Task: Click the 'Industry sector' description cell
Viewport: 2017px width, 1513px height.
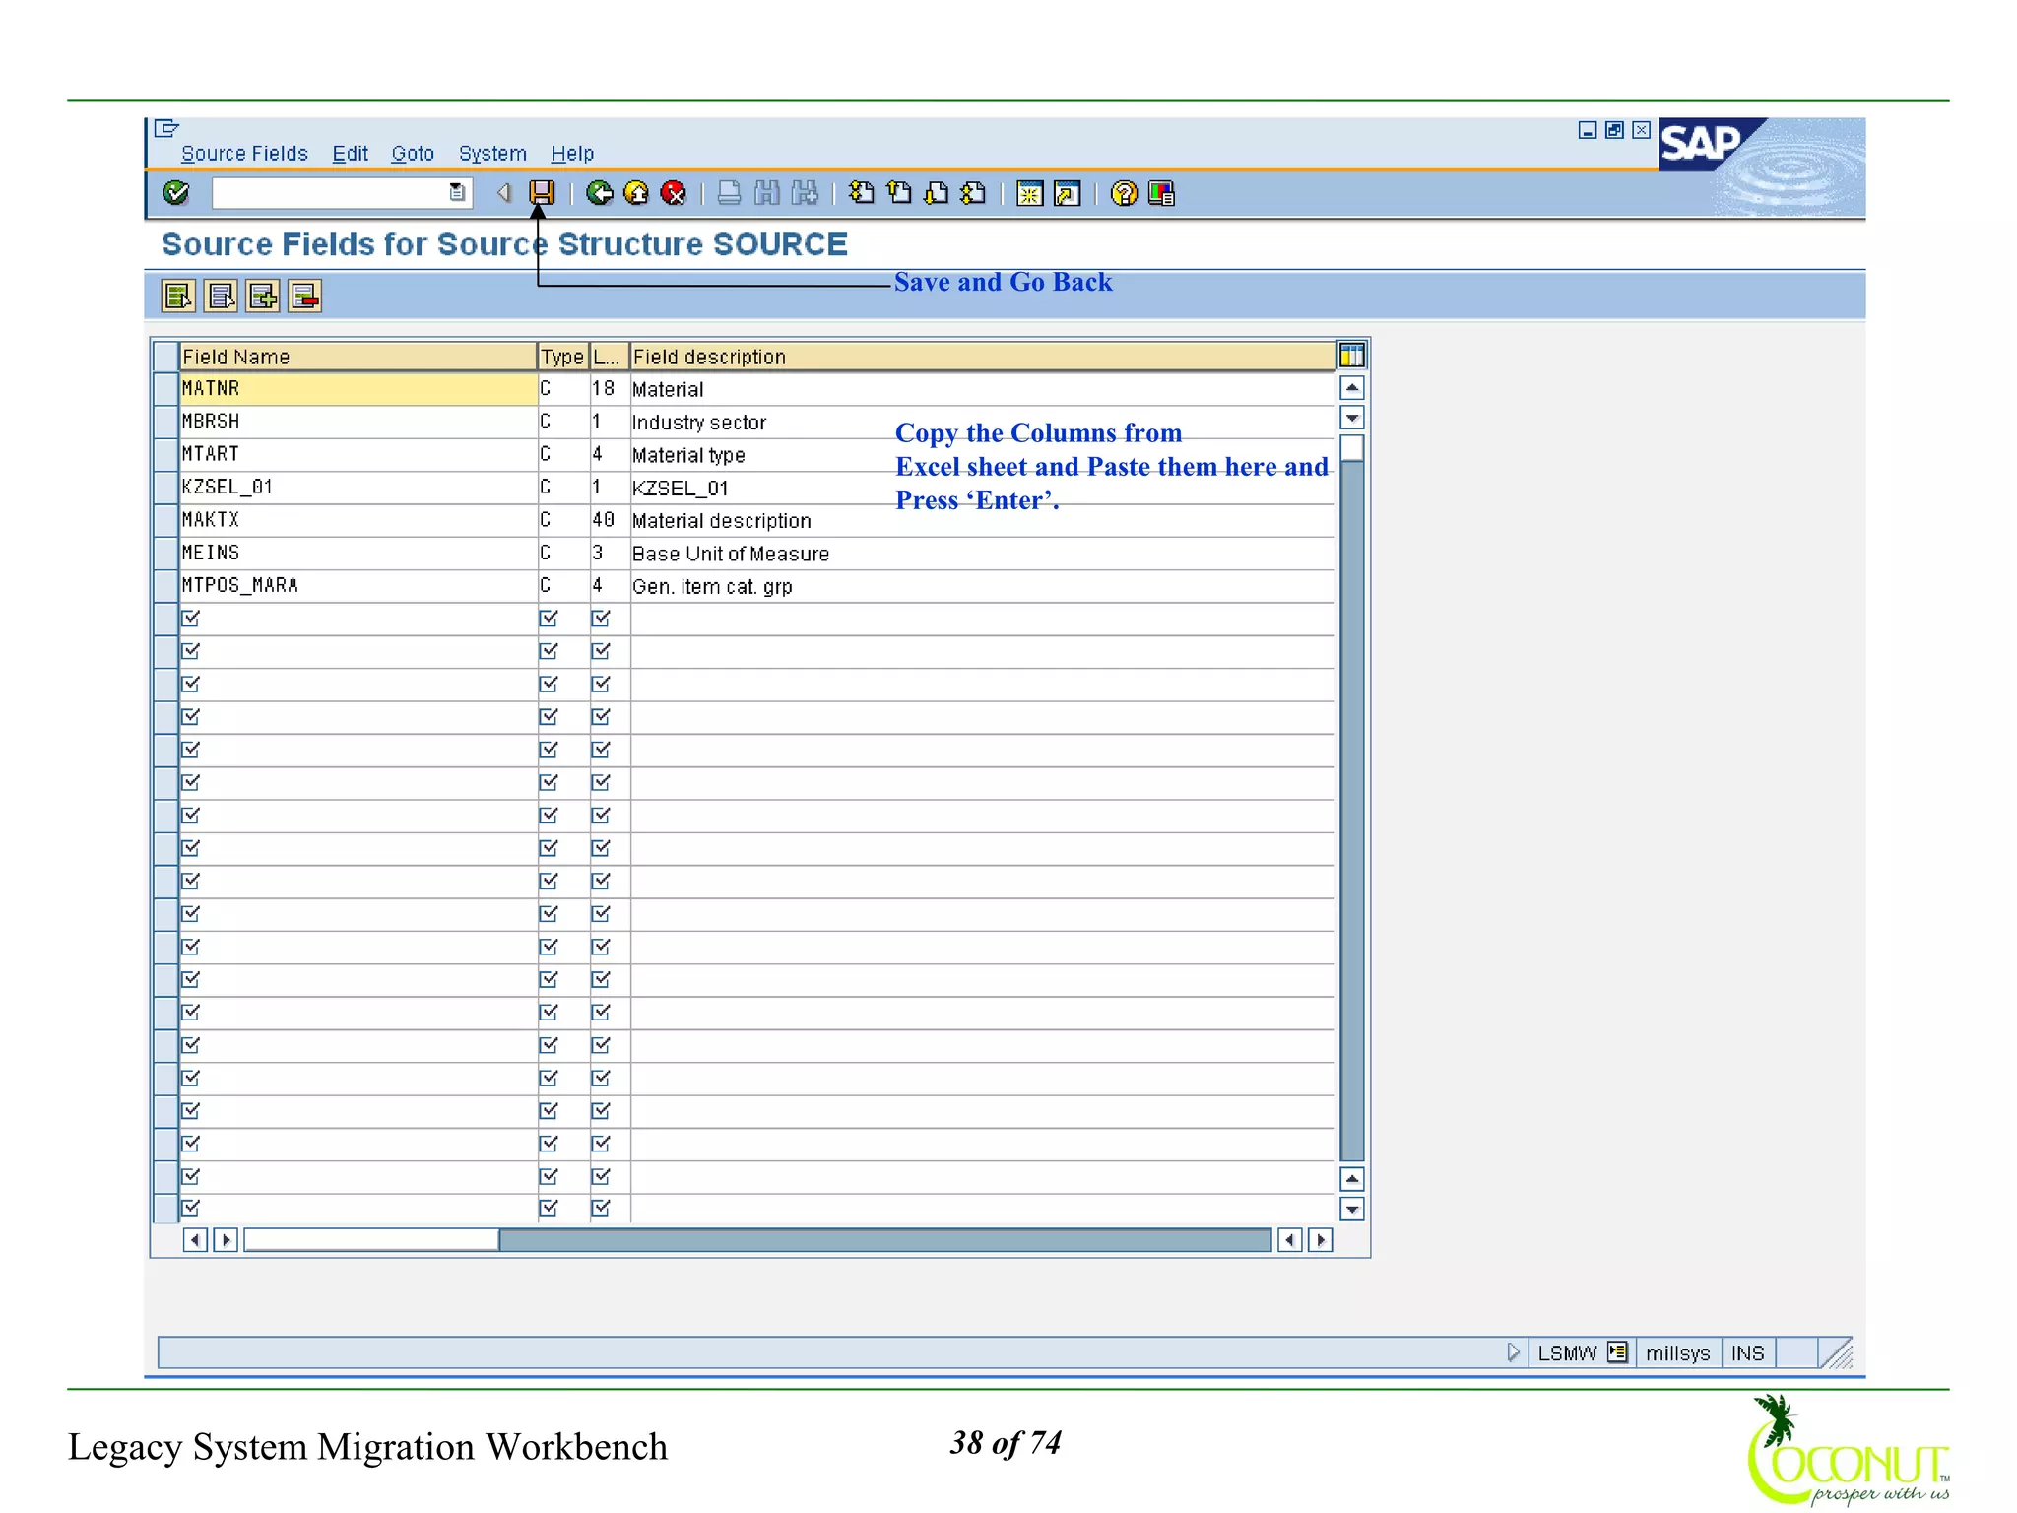Action: (982, 422)
